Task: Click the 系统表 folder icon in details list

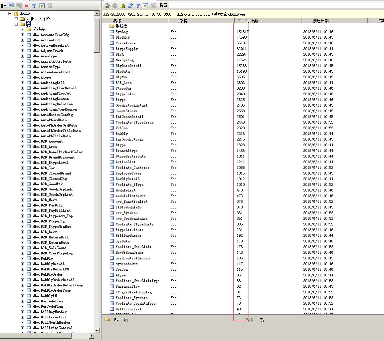Action: (x=112, y=26)
